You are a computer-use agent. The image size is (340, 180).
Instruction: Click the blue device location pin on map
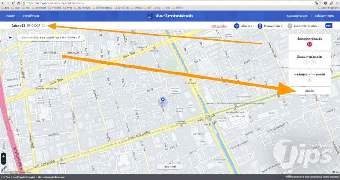click(x=163, y=100)
